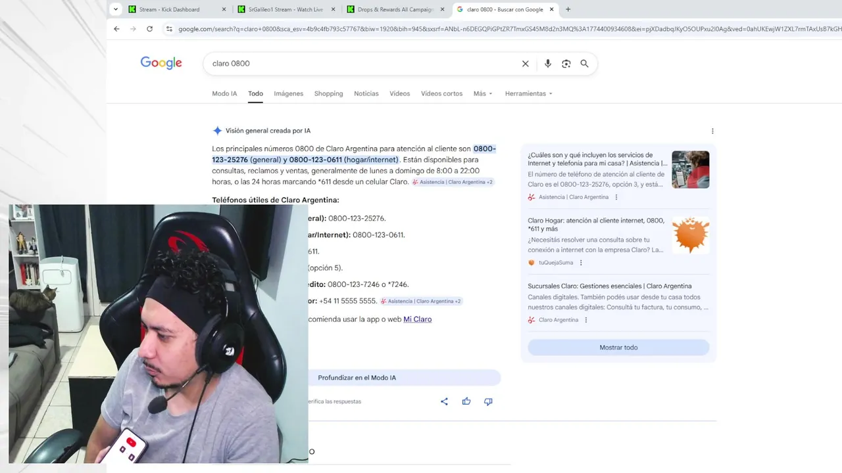Click the 0800-123-7246 o *7246 text
The image size is (842, 473).
click(x=368, y=284)
